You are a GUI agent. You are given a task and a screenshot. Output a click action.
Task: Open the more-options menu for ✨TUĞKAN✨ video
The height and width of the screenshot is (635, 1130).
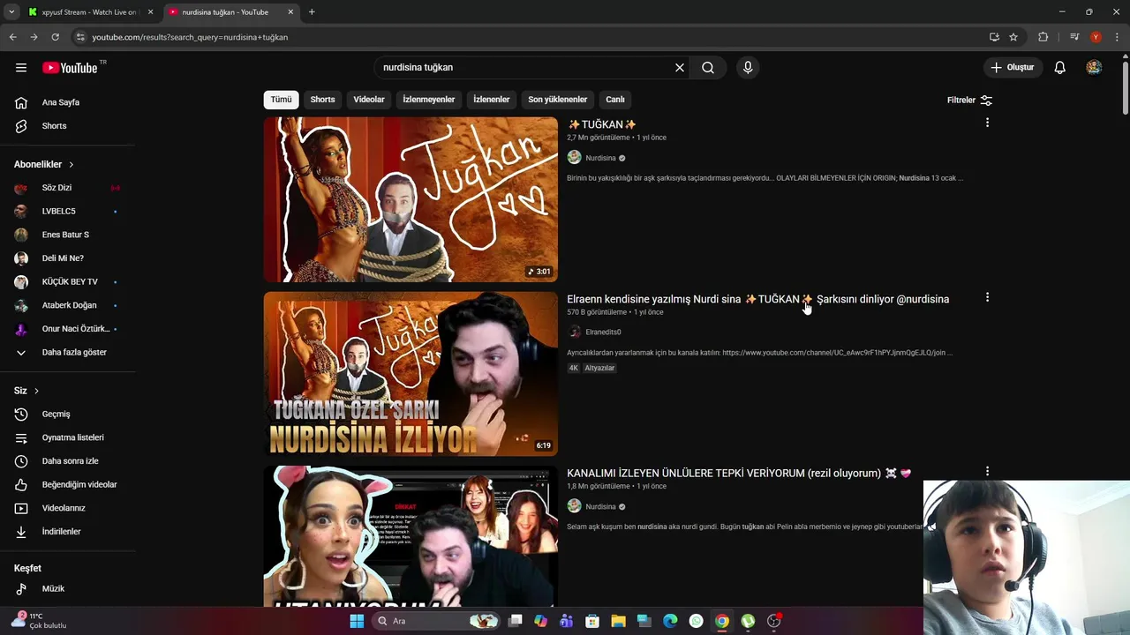coord(987,123)
